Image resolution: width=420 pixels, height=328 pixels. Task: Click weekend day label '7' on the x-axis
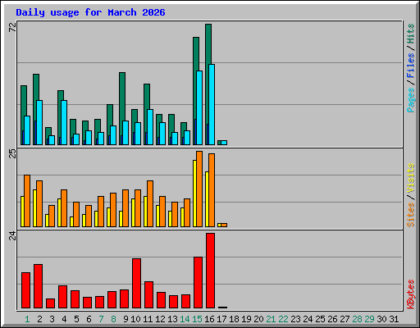click(x=101, y=319)
